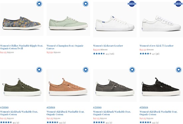The image size is (183, 124).
Task: Click organic cotton badge on gray Kickback shoe
Action: tap(132, 70)
